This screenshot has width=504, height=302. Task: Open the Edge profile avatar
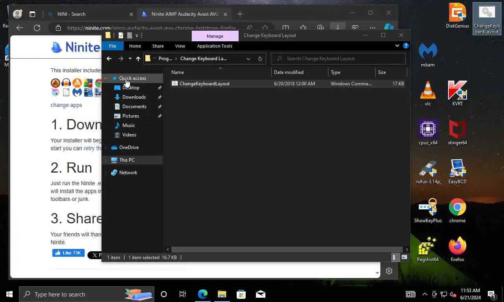click(x=17, y=14)
